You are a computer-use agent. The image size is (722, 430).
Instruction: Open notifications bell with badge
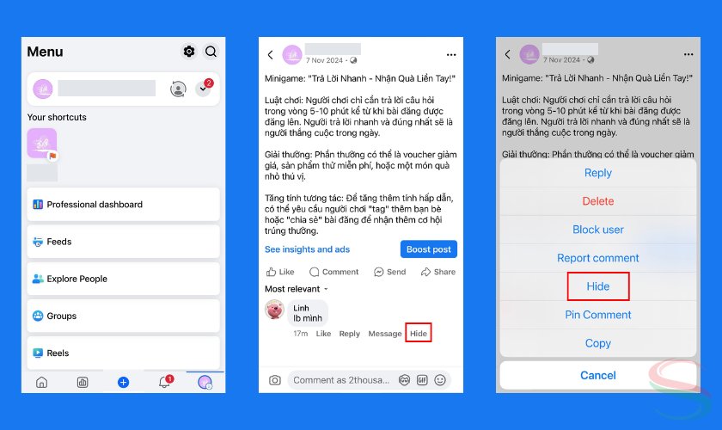click(165, 382)
